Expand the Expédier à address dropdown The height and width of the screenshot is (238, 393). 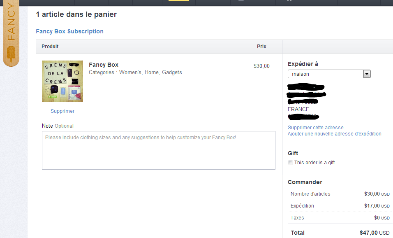(x=367, y=74)
